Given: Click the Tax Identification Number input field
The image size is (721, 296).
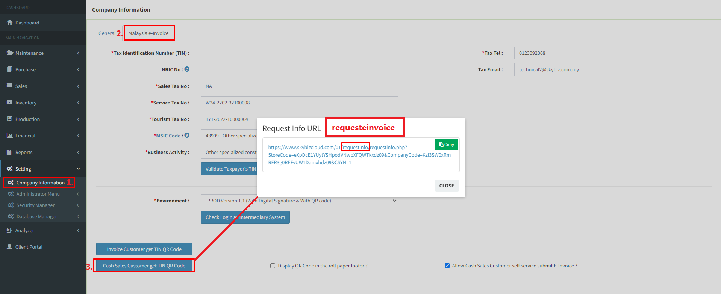Looking at the screenshot, I should click(299, 53).
